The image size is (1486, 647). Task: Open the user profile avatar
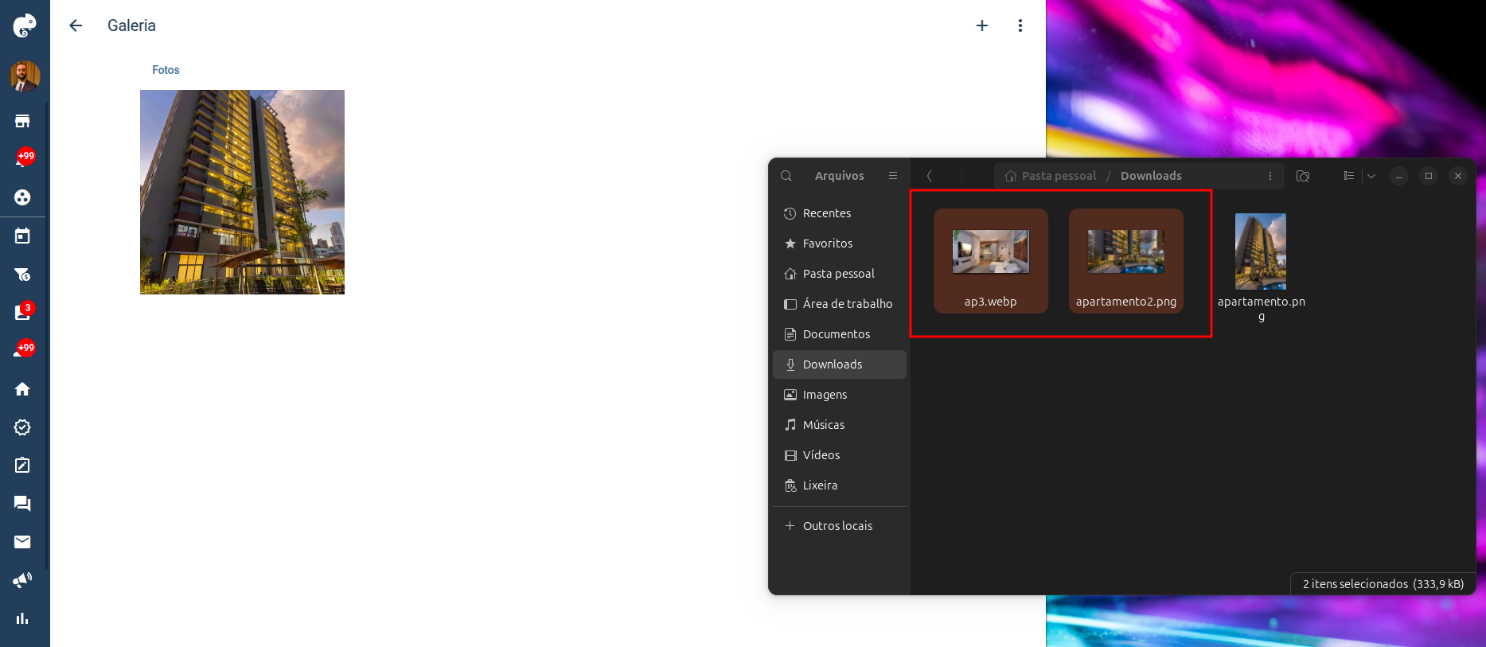pos(25,76)
